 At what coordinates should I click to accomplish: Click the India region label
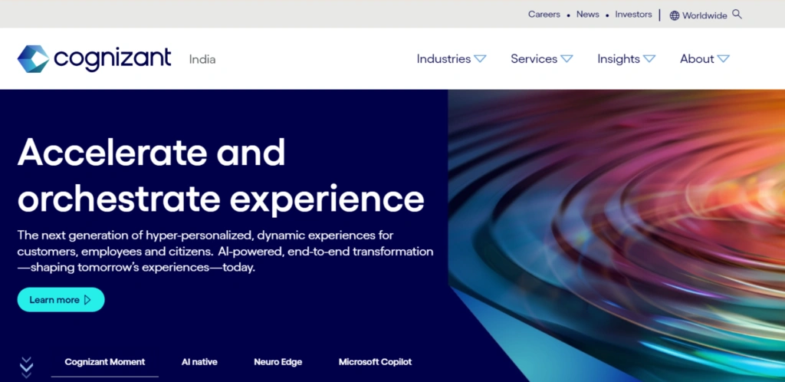click(x=202, y=60)
